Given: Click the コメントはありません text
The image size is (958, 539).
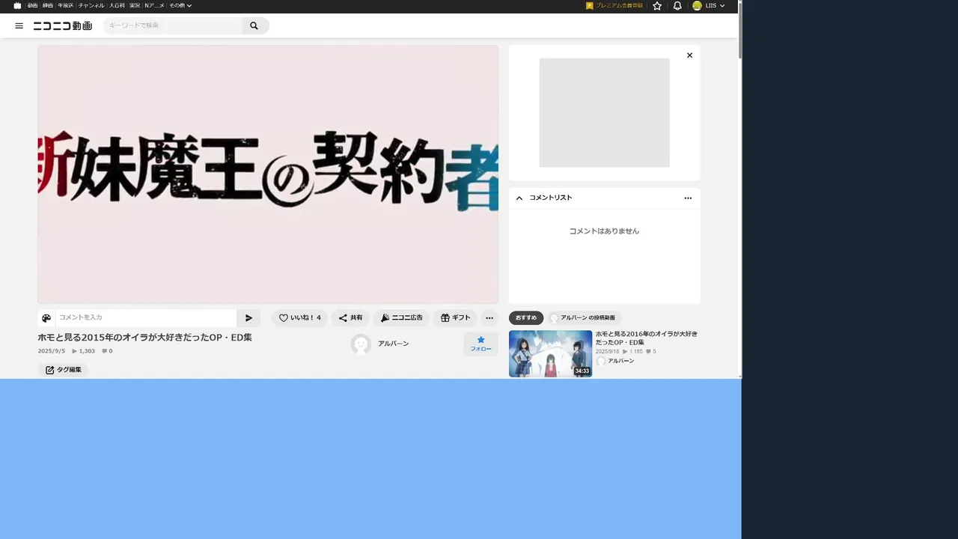Looking at the screenshot, I should pyautogui.click(x=604, y=231).
